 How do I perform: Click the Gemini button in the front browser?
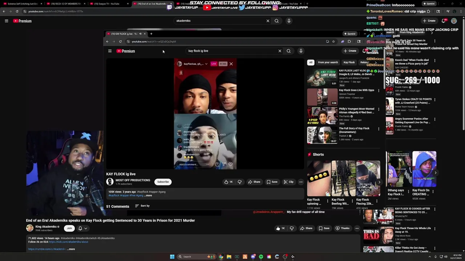coord(349,34)
